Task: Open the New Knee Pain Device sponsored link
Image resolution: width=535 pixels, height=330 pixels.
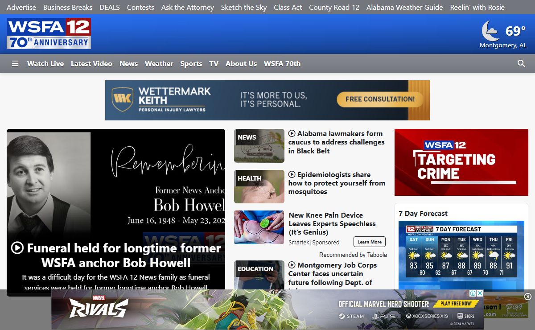Action: [x=332, y=224]
